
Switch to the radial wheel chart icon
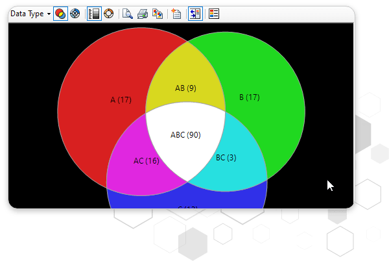(x=75, y=14)
